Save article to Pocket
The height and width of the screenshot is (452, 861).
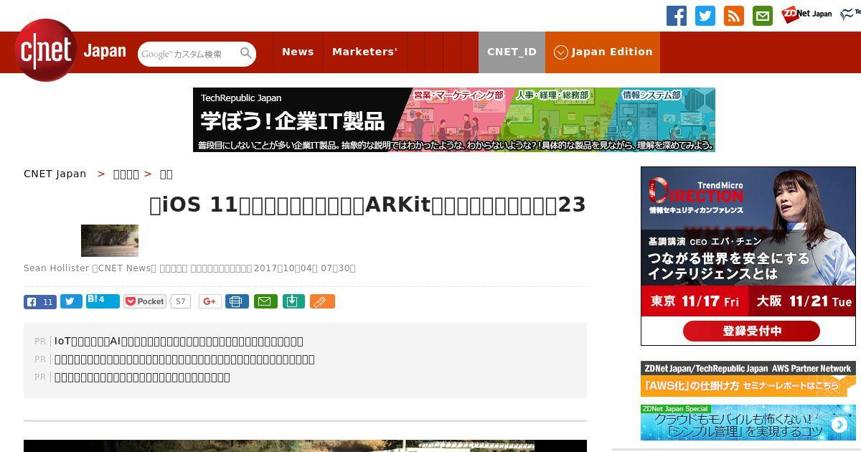(x=145, y=301)
